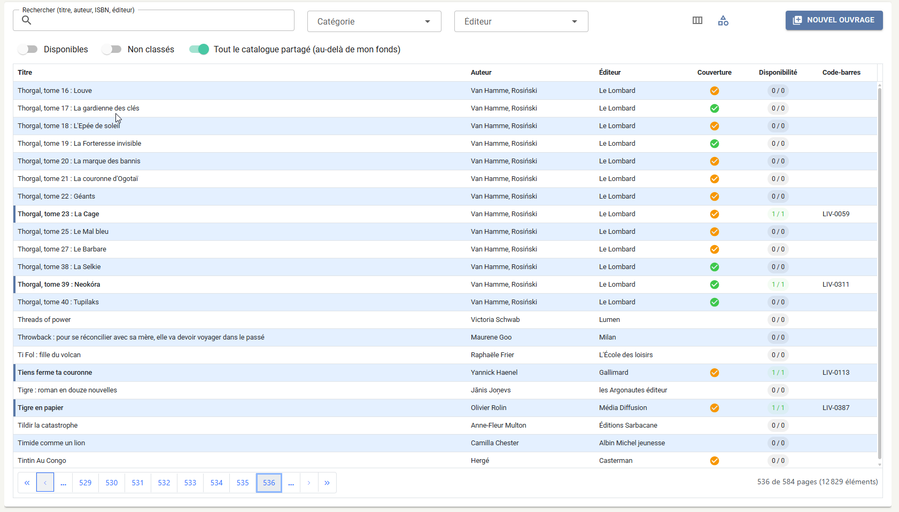Click the table vertical scrollbar

(880, 272)
